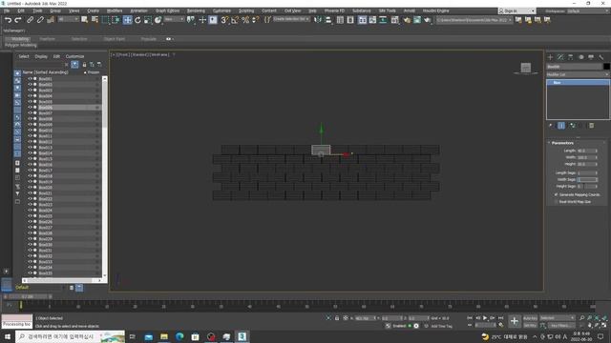Open the Create command panel tab
Viewport: 611px width, 343px height.
click(551, 57)
